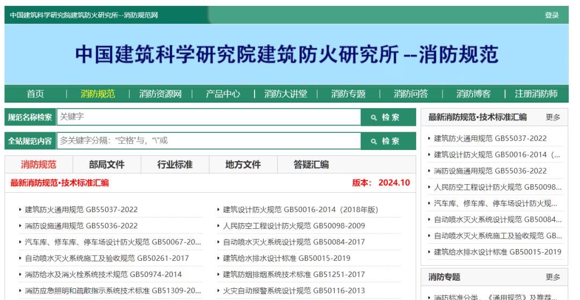The image size is (580, 300).
Task: Open 建筑给水排水设计标准 GB50015-2019 in main list
Action: tap(287, 258)
